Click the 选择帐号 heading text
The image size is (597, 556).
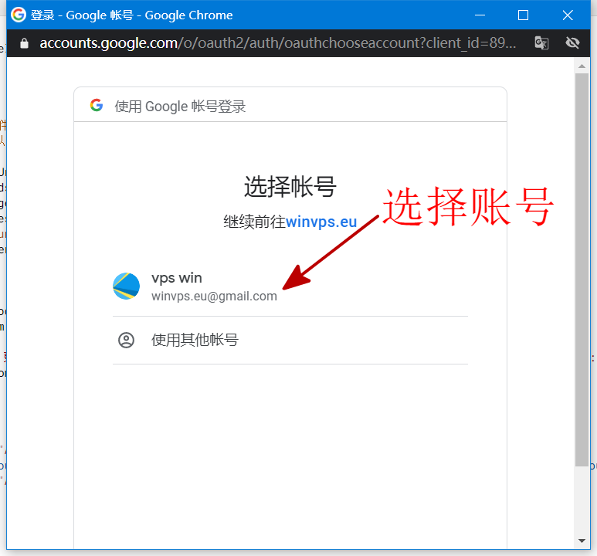pyautogui.click(x=290, y=187)
